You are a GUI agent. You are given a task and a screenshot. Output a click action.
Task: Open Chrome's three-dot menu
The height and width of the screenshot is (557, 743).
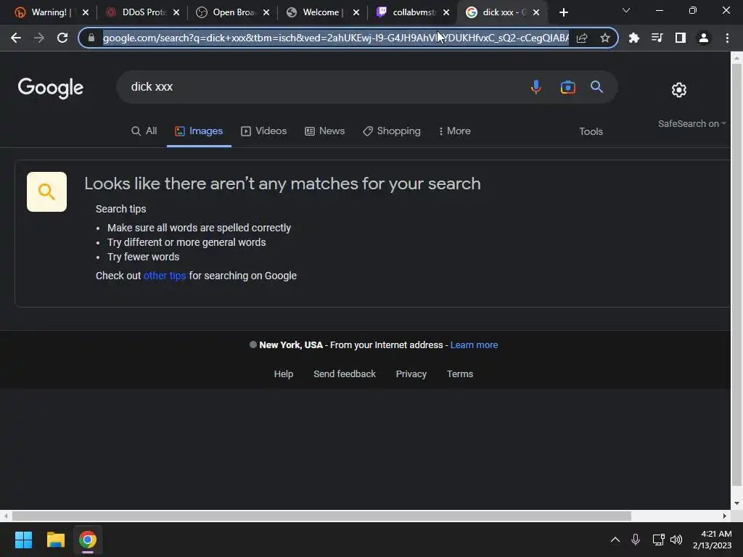727,38
